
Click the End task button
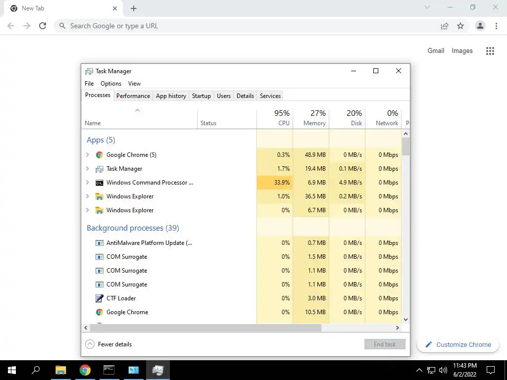click(x=385, y=344)
